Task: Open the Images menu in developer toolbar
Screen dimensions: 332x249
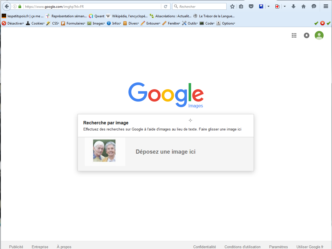Action: pyautogui.click(x=96, y=23)
